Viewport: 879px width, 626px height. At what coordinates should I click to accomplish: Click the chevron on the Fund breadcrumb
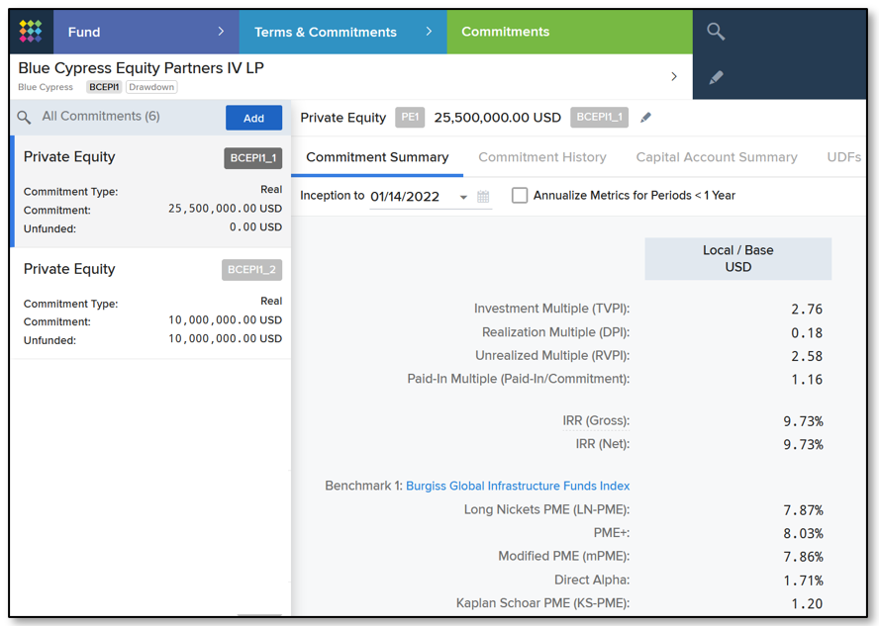222,32
